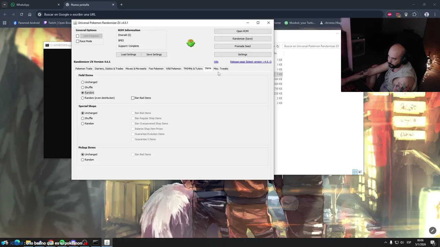Click the Pokemon sprite in the randomizer
The image size is (440, 247).
(191, 43)
